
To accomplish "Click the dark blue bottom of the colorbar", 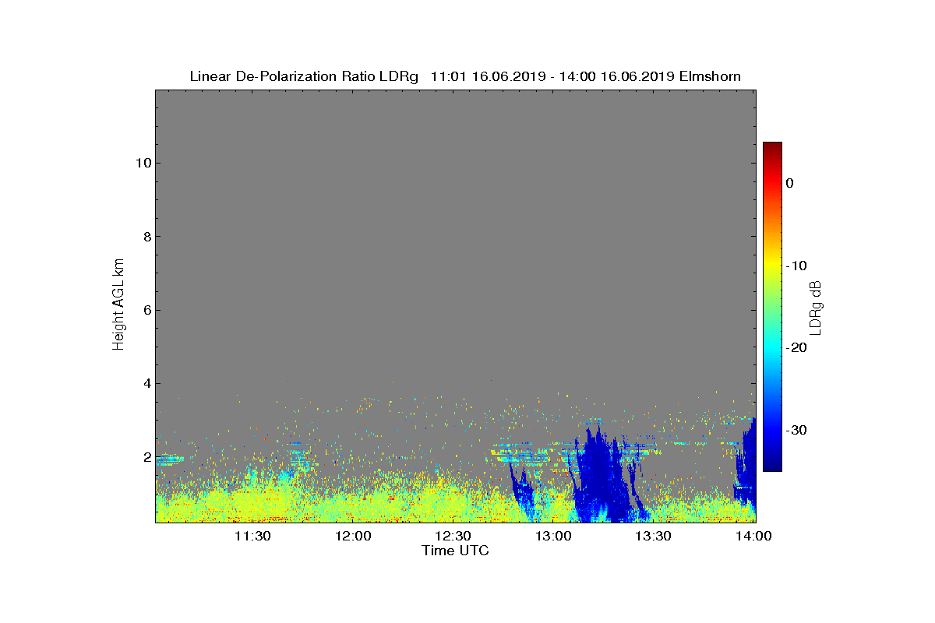I will [772, 465].
